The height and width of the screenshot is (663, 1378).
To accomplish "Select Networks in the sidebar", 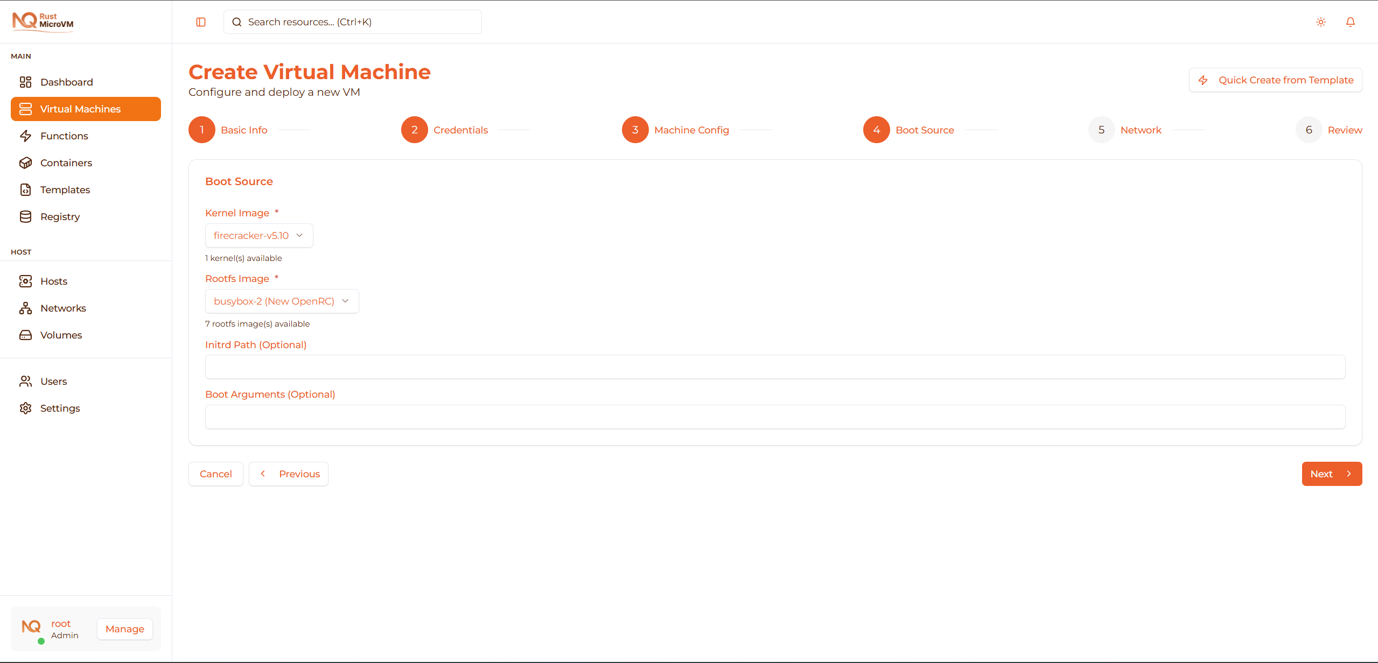I will [x=63, y=308].
